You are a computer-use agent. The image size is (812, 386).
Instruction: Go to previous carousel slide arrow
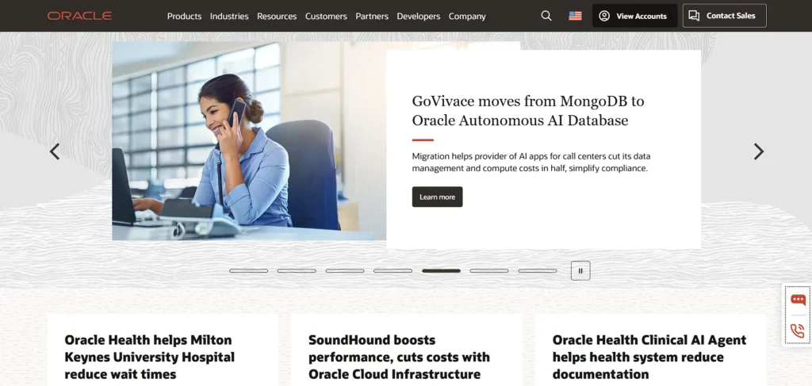(x=55, y=151)
